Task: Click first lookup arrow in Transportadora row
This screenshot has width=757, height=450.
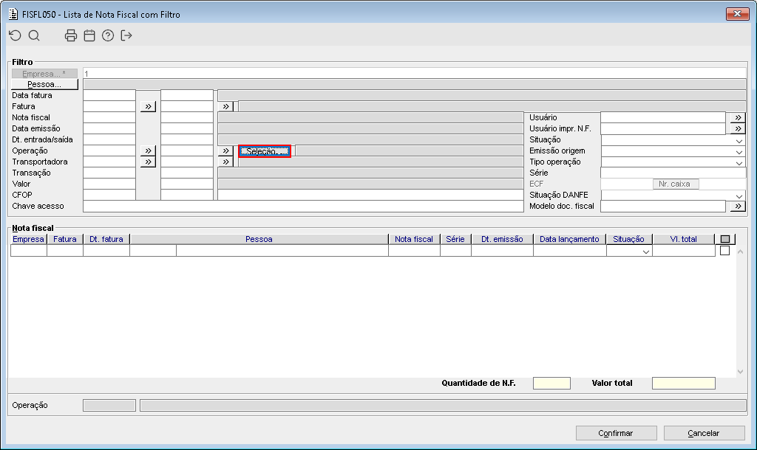Action: (x=148, y=162)
